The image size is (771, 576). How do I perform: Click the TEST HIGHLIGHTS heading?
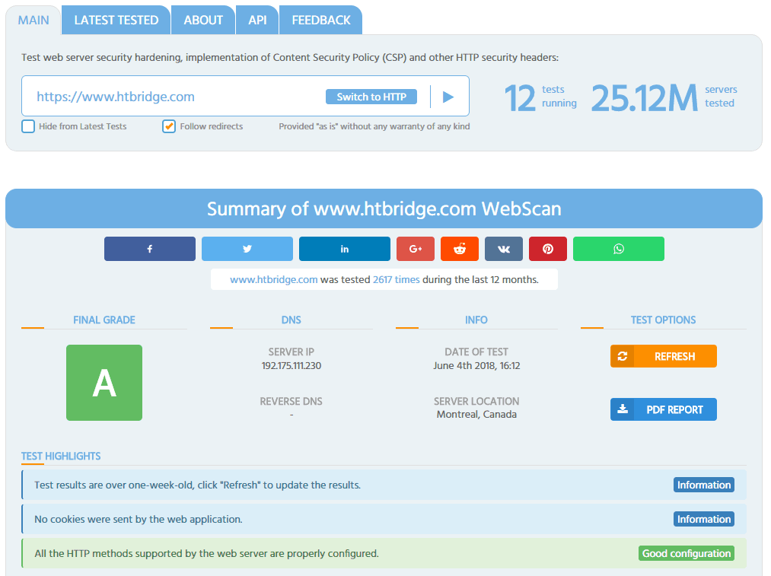61,456
